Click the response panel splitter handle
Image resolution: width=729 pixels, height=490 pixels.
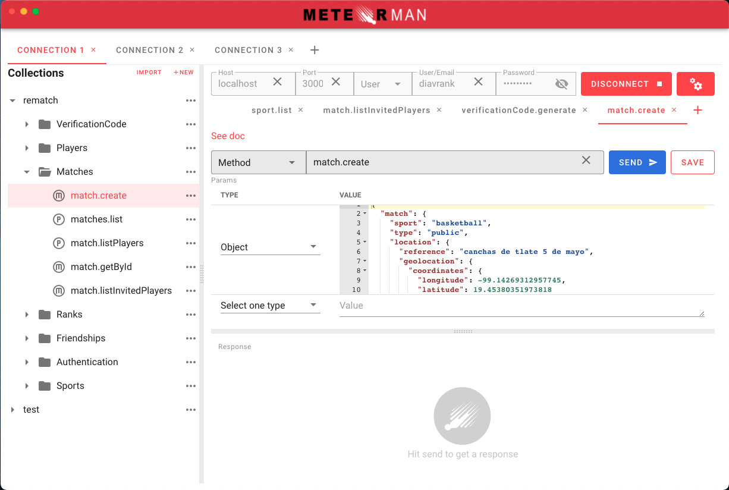(x=463, y=331)
